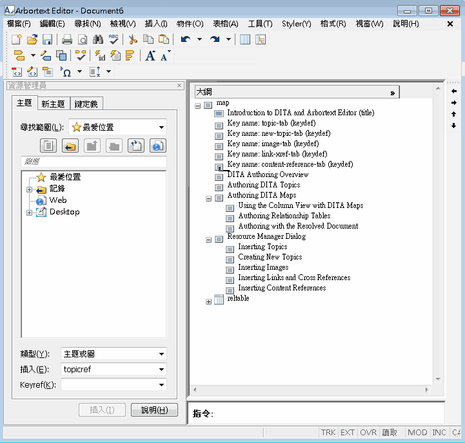Switch to the 鍵定義 tab
This screenshot has width=465, height=443.
[86, 104]
